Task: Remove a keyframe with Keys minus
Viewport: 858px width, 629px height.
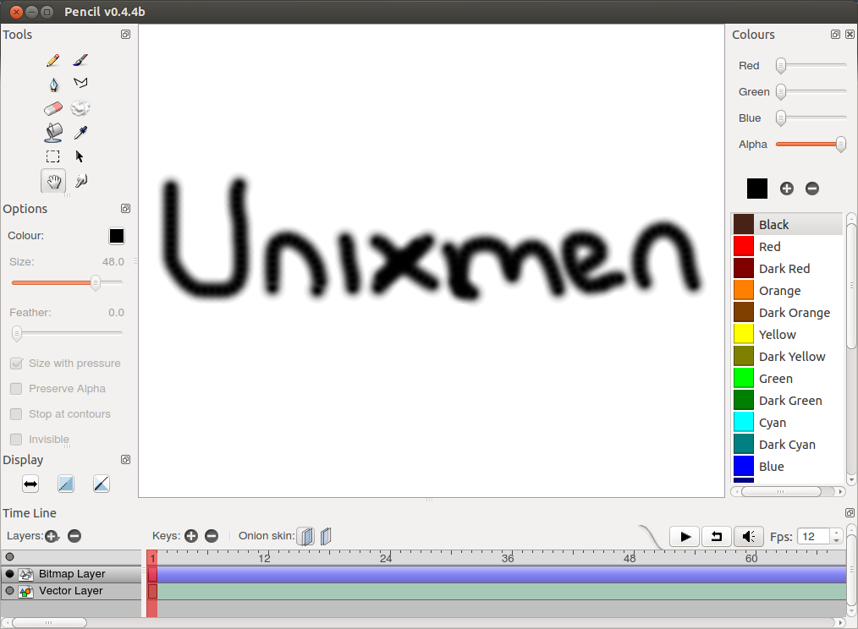Action: [x=212, y=536]
